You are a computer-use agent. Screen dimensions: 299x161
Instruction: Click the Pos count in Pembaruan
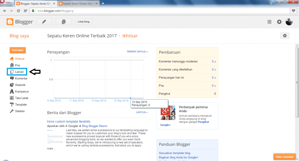(214, 86)
